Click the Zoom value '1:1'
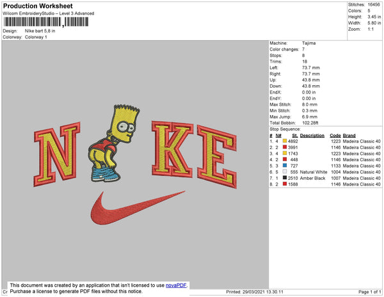The image size is (384, 297). 371,29
